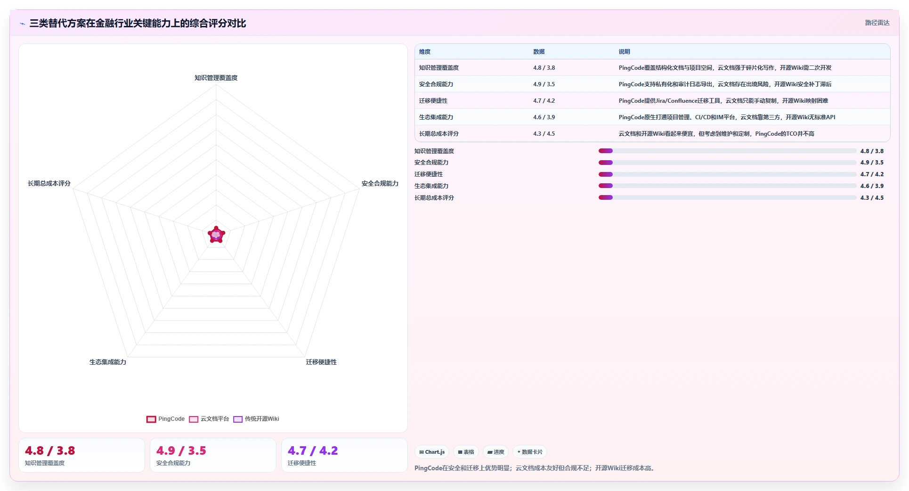The width and height of the screenshot is (909, 491).
Task: Click the 安全合规能力 progress bar
Action: 727,163
